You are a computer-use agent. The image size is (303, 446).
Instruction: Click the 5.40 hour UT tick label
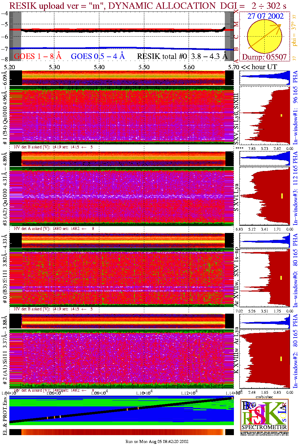[99, 67]
